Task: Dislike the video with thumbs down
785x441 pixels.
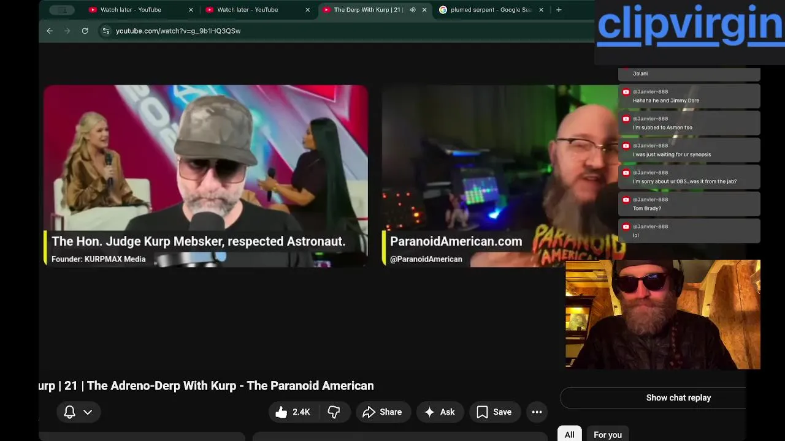Action: tap(334, 412)
